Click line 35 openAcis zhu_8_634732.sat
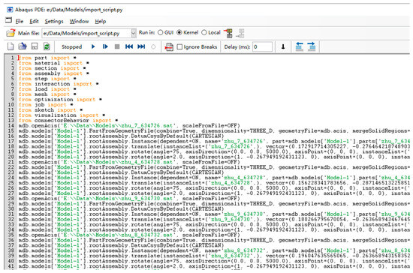 click(129, 235)
